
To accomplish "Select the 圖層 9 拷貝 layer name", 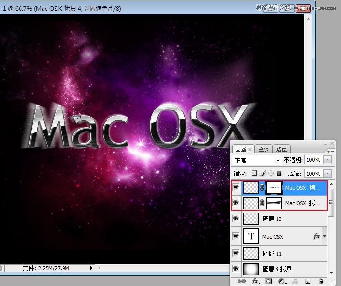I will 277,269.
